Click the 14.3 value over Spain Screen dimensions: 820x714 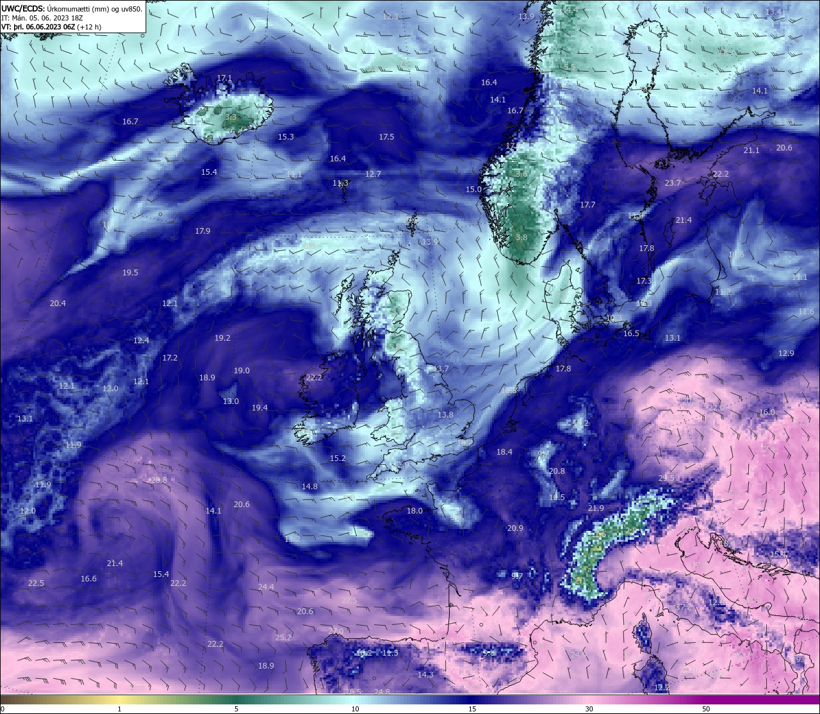point(425,675)
